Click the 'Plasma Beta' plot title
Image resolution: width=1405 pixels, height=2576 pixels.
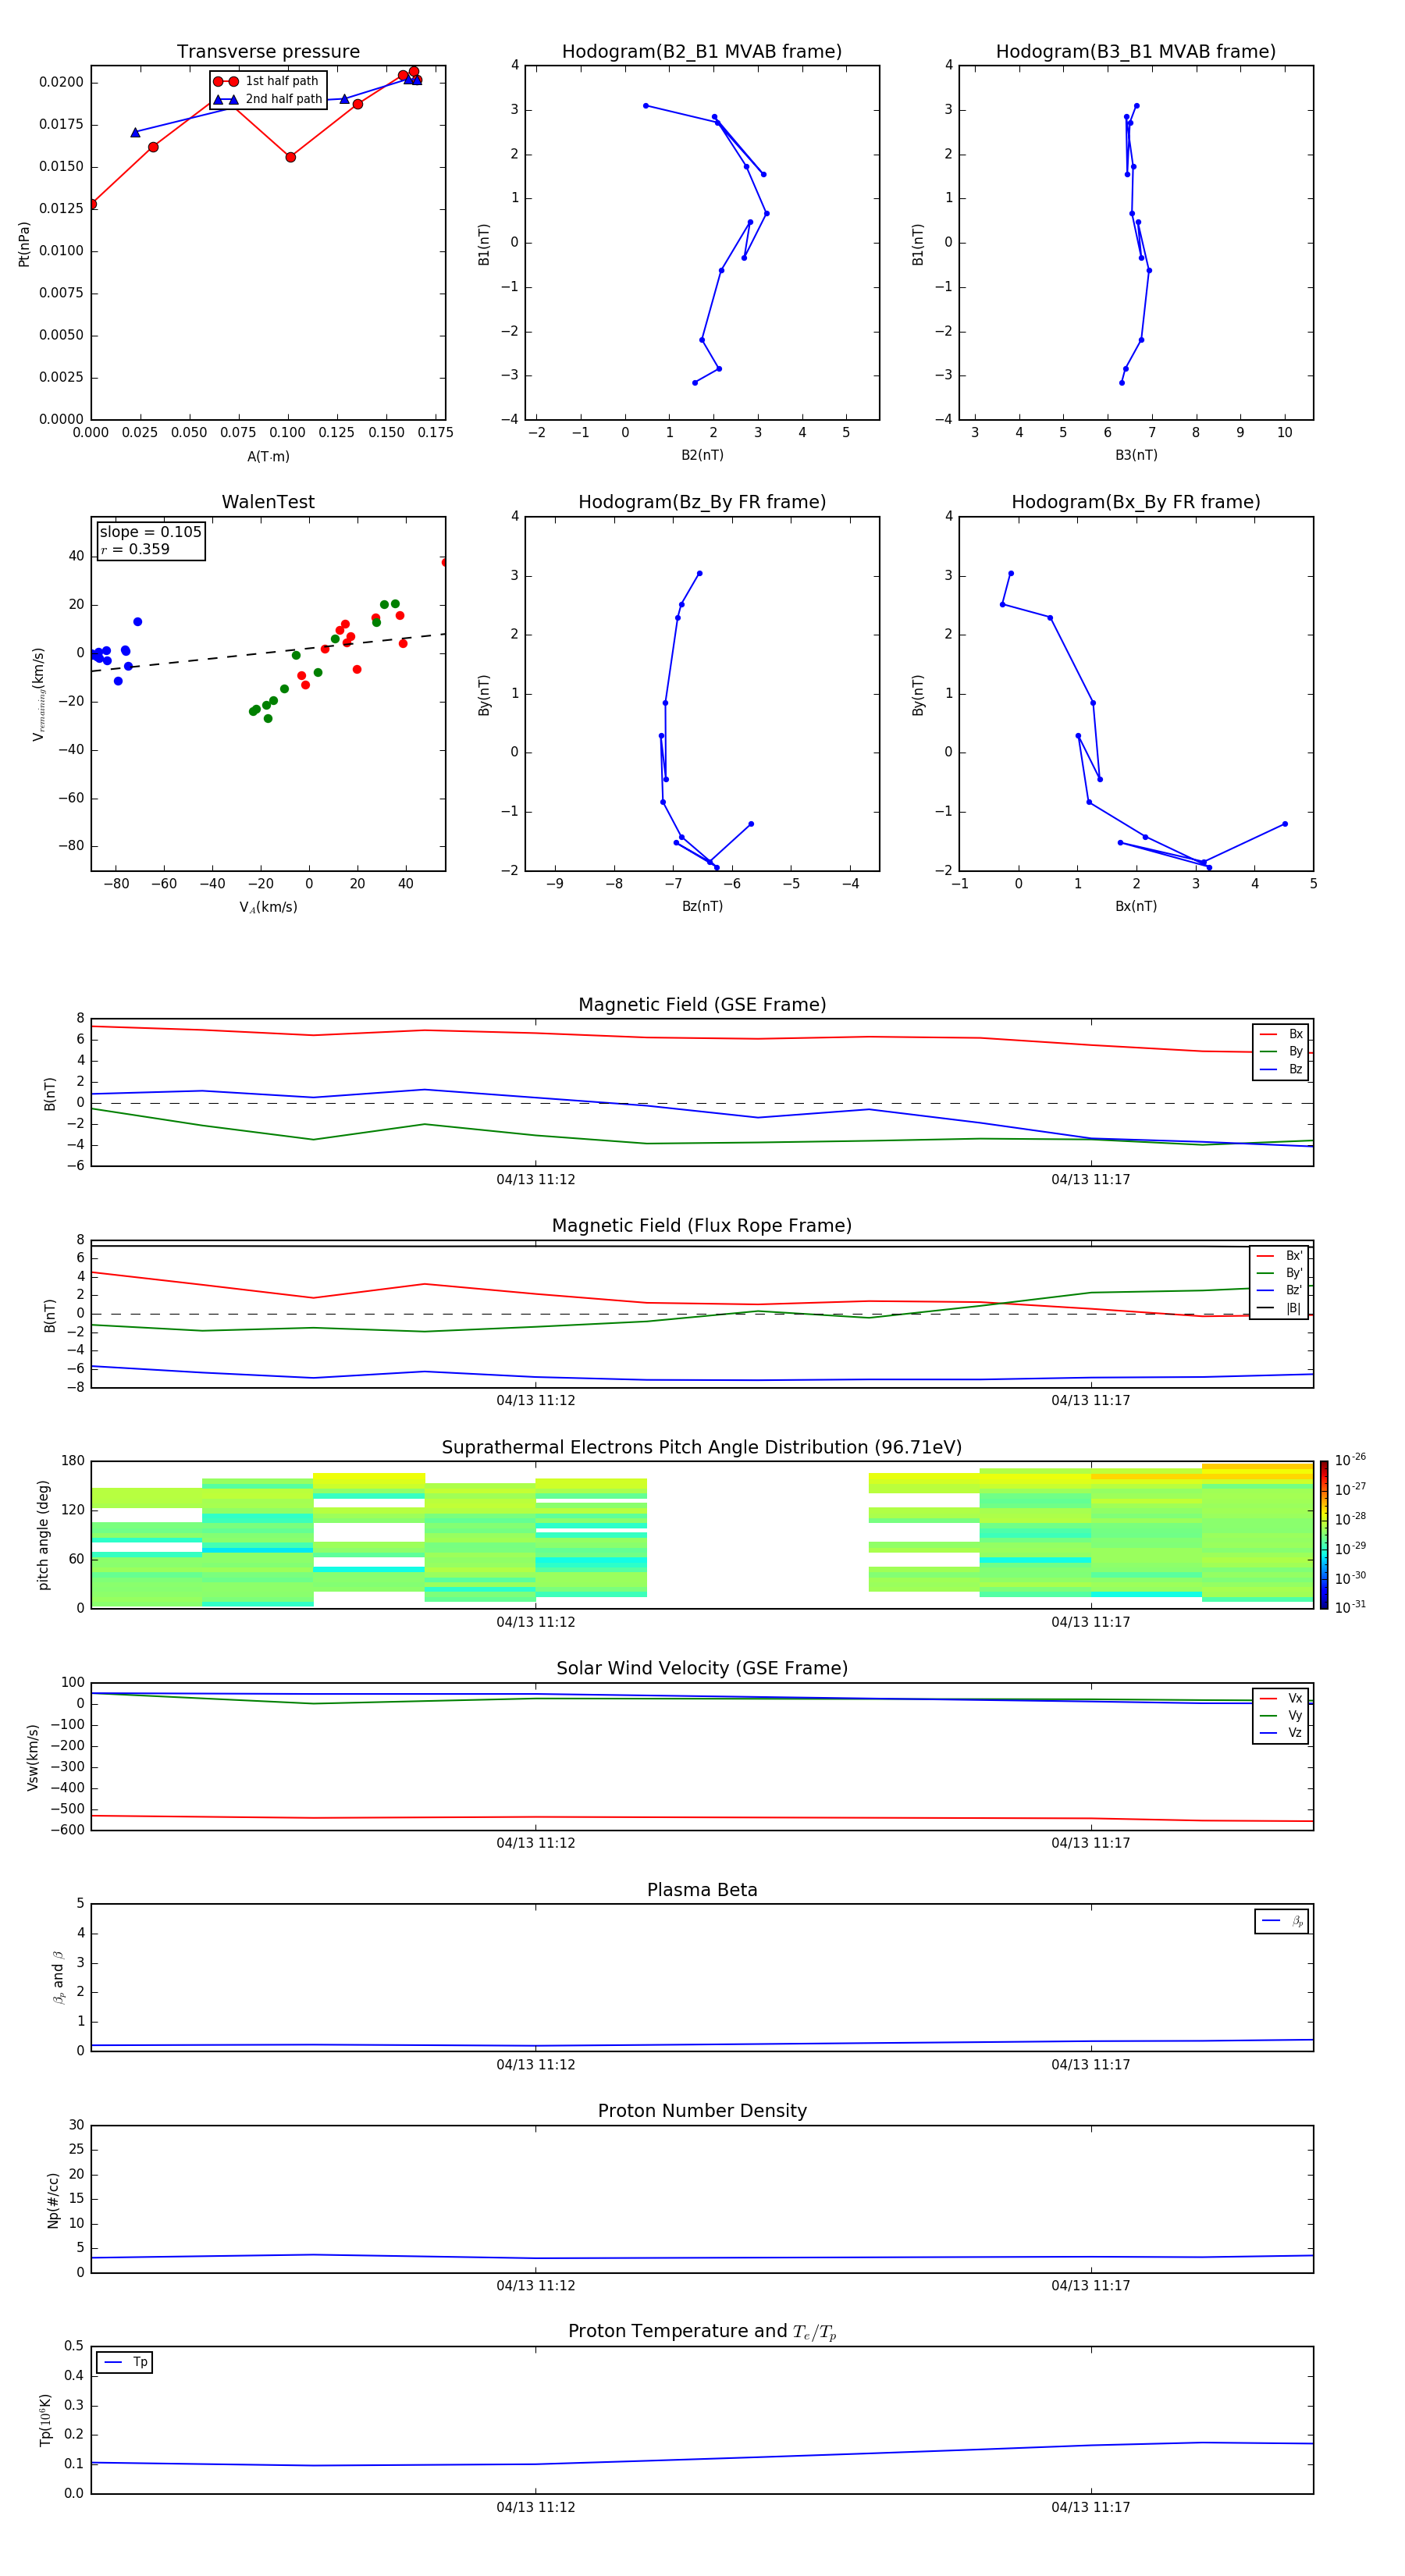[702, 1890]
